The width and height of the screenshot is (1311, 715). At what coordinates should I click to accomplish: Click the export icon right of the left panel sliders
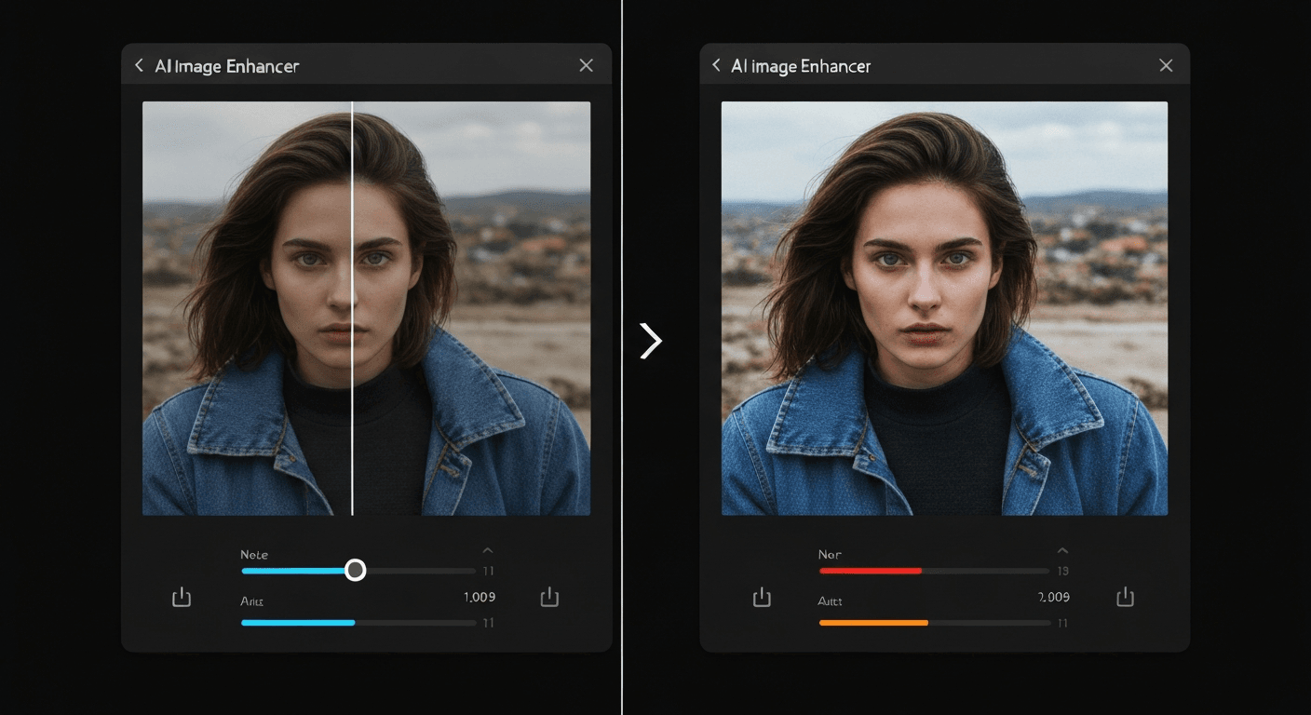coord(548,597)
